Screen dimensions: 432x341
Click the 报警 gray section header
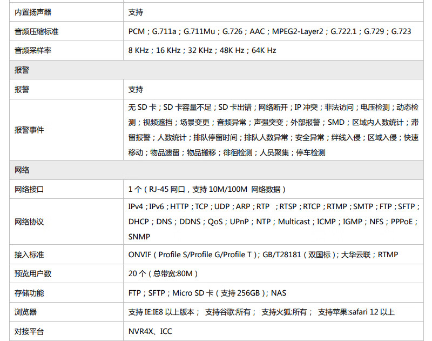(x=217, y=70)
